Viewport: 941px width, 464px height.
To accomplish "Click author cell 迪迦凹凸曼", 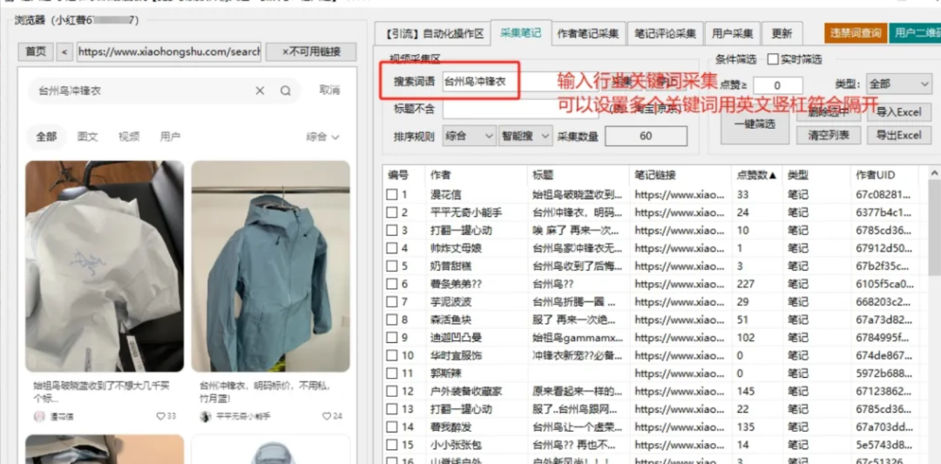I will coord(456,338).
